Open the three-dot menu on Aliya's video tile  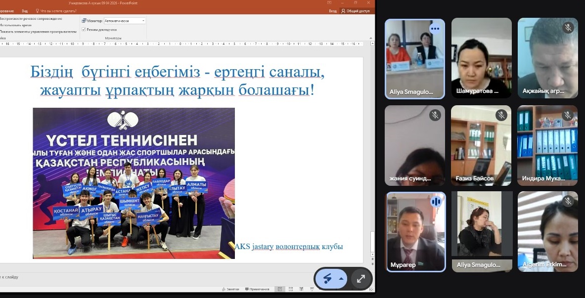(x=435, y=29)
